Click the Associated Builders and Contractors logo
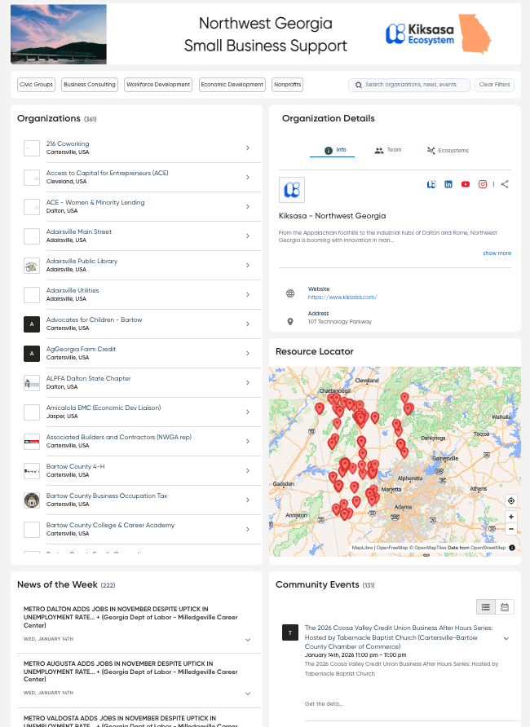Screen dimensions: 530x727 [32, 442]
